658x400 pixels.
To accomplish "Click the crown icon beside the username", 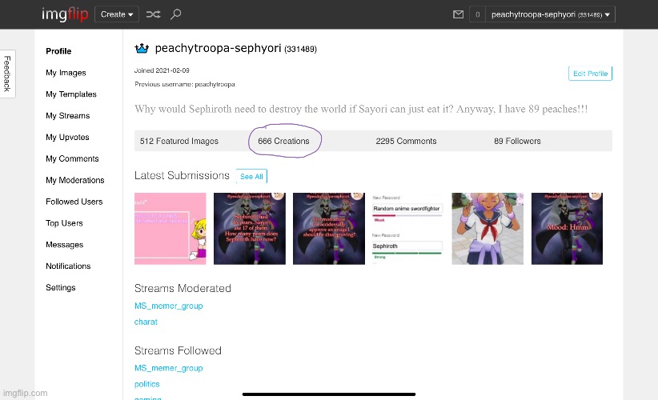I will click(x=142, y=48).
